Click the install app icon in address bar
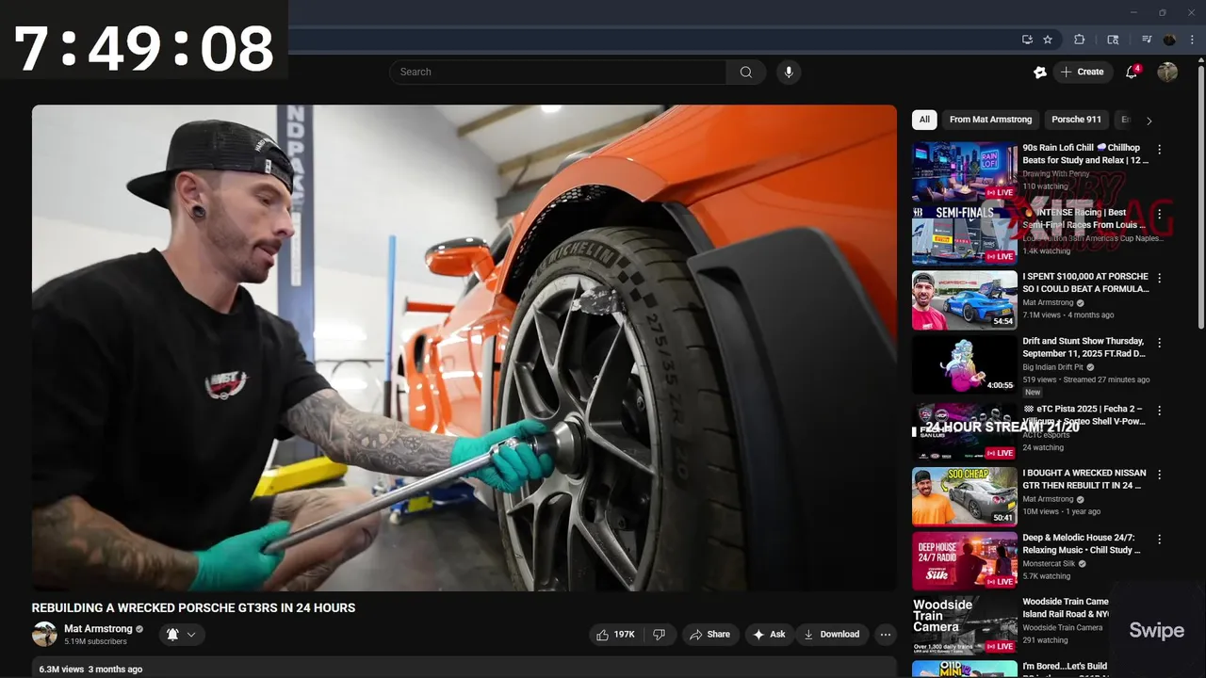1206x678 pixels. 1027,40
